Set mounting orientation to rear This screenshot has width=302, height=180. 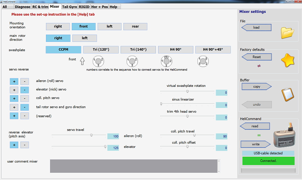point(135,26)
